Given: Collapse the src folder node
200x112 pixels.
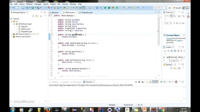Looking at the screenshot, I should click(12, 21).
